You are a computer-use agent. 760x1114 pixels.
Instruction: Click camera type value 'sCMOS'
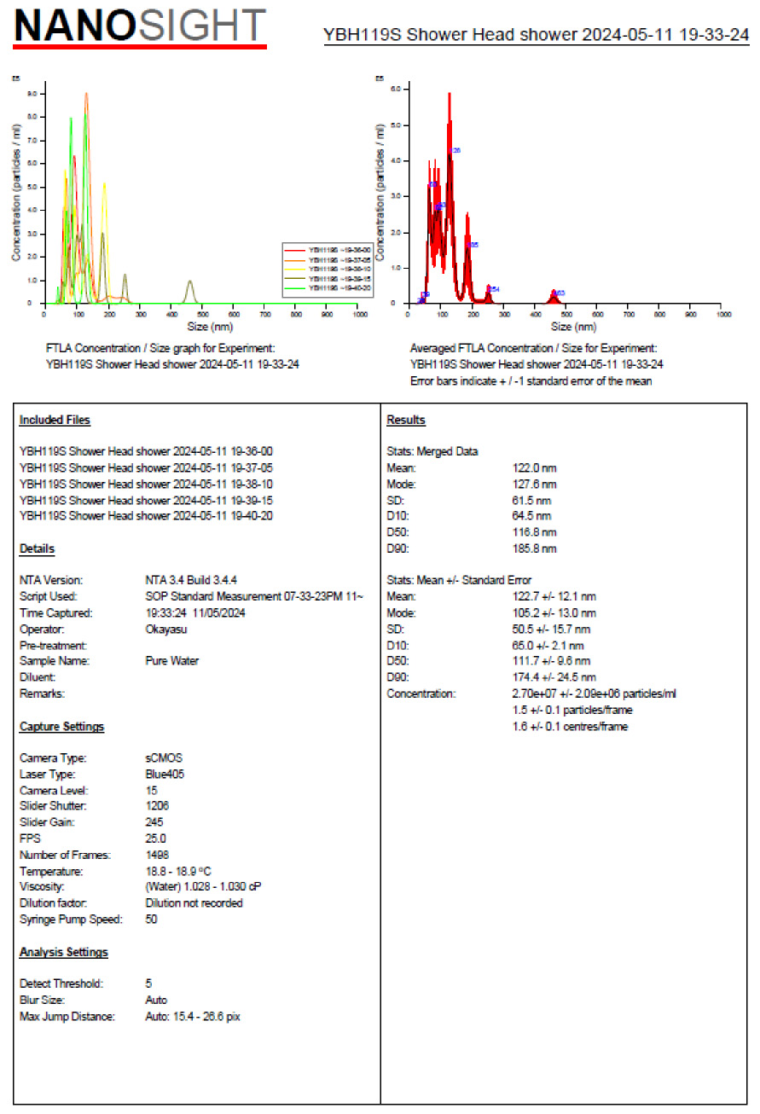click(164, 758)
